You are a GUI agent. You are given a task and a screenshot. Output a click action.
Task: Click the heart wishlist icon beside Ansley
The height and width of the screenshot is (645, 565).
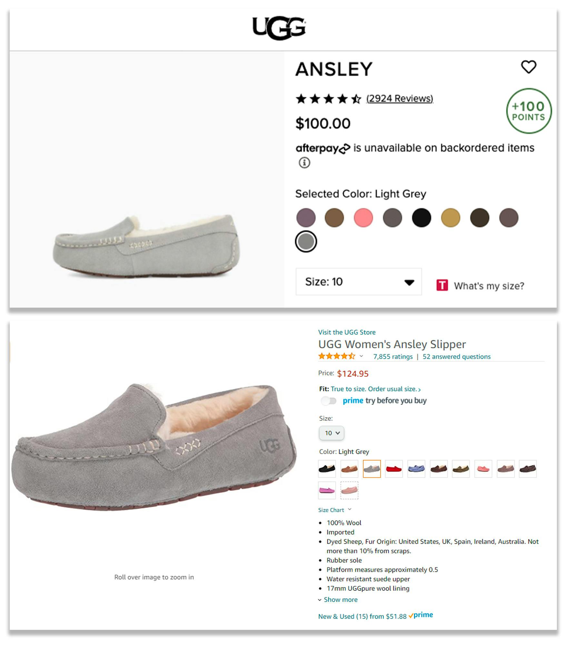click(529, 67)
